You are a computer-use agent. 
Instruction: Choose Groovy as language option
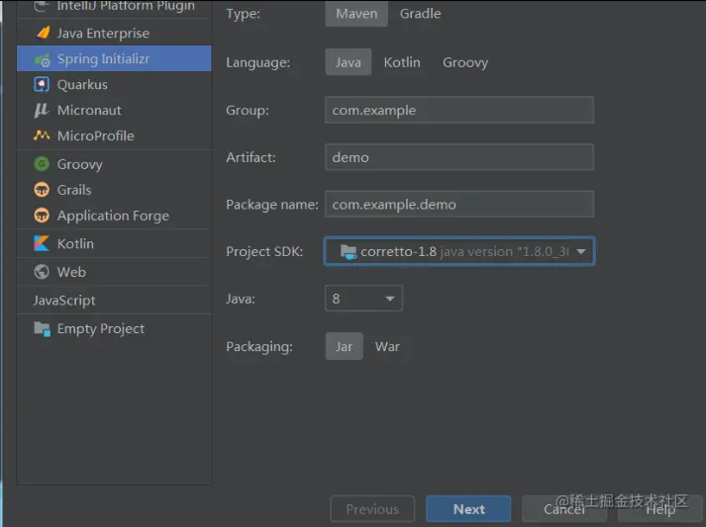(x=465, y=62)
